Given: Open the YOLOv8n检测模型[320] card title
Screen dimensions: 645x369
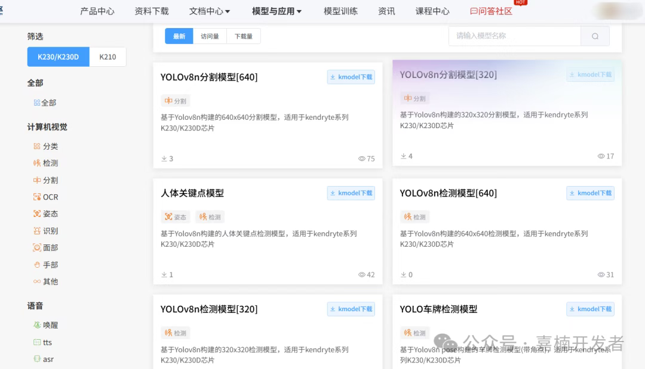Looking at the screenshot, I should 209,309.
